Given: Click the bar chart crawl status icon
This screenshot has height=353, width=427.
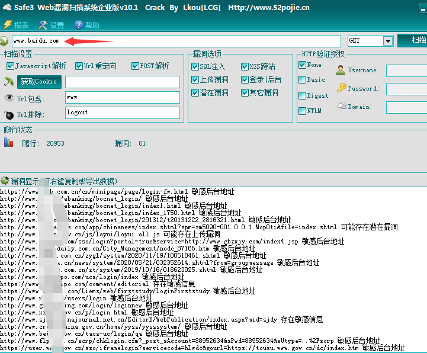Looking at the screenshot, I should [9, 142].
